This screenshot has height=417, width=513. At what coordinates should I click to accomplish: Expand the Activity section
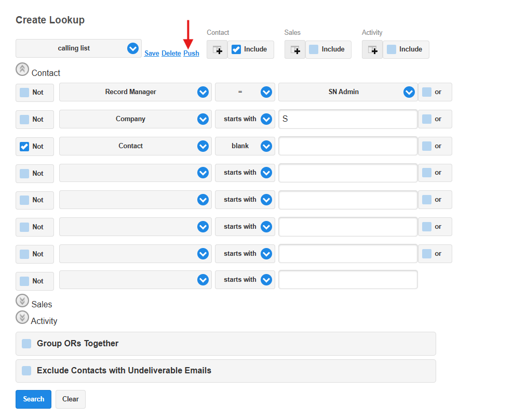tap(22, 317)
